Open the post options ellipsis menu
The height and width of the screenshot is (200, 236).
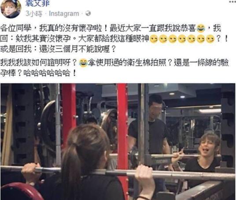(232, 2)
